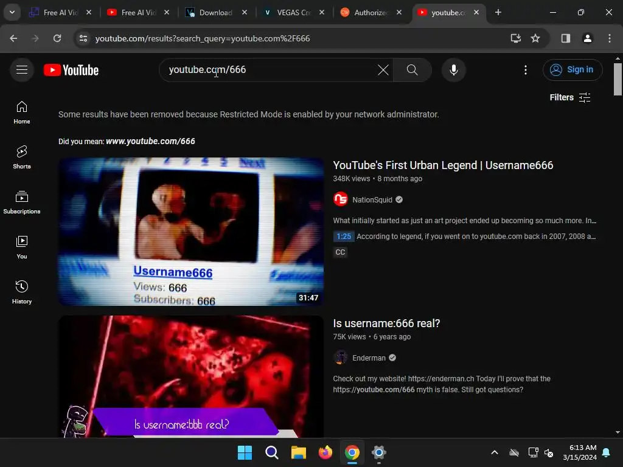Switch to the Download tab
623x467 pixels.
215,12
